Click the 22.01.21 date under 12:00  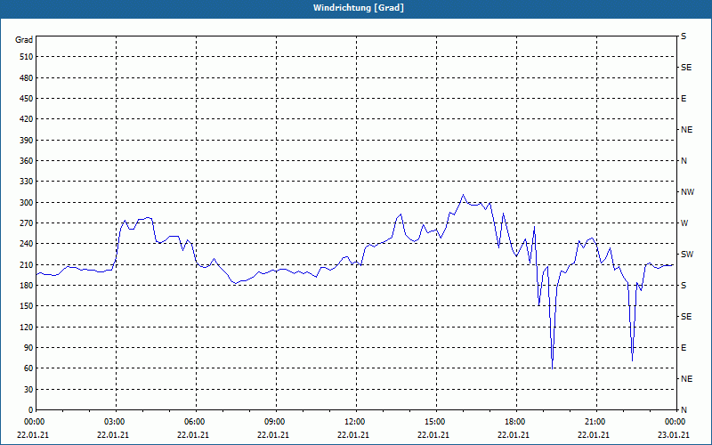(x=353, y=434)
